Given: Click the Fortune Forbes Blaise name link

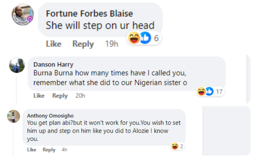Looking at the screenshot, I should (x=89, y=13).
